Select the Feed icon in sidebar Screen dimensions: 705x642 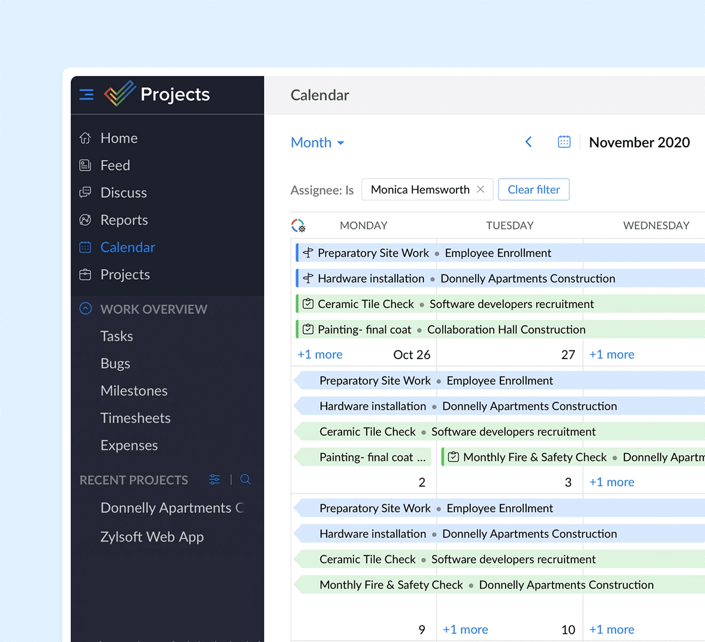85,165
